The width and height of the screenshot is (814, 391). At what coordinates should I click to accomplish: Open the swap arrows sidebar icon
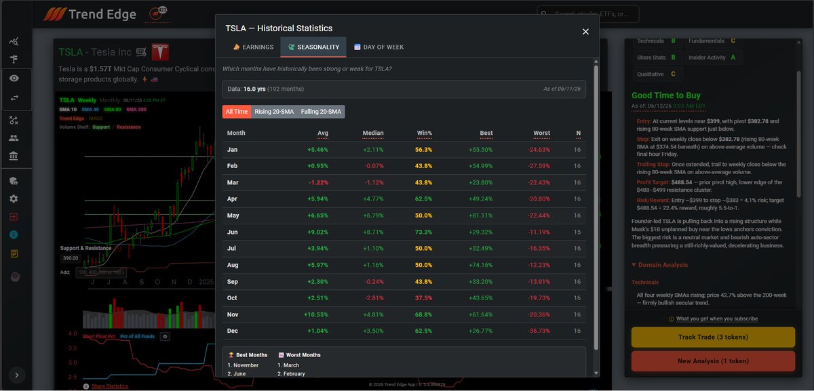tap(14, 98)
